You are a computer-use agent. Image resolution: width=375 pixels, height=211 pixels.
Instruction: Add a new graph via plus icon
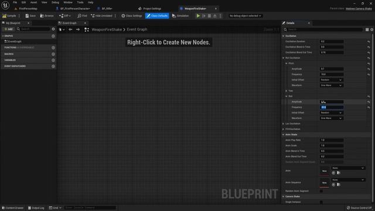(x=53, y=36)
